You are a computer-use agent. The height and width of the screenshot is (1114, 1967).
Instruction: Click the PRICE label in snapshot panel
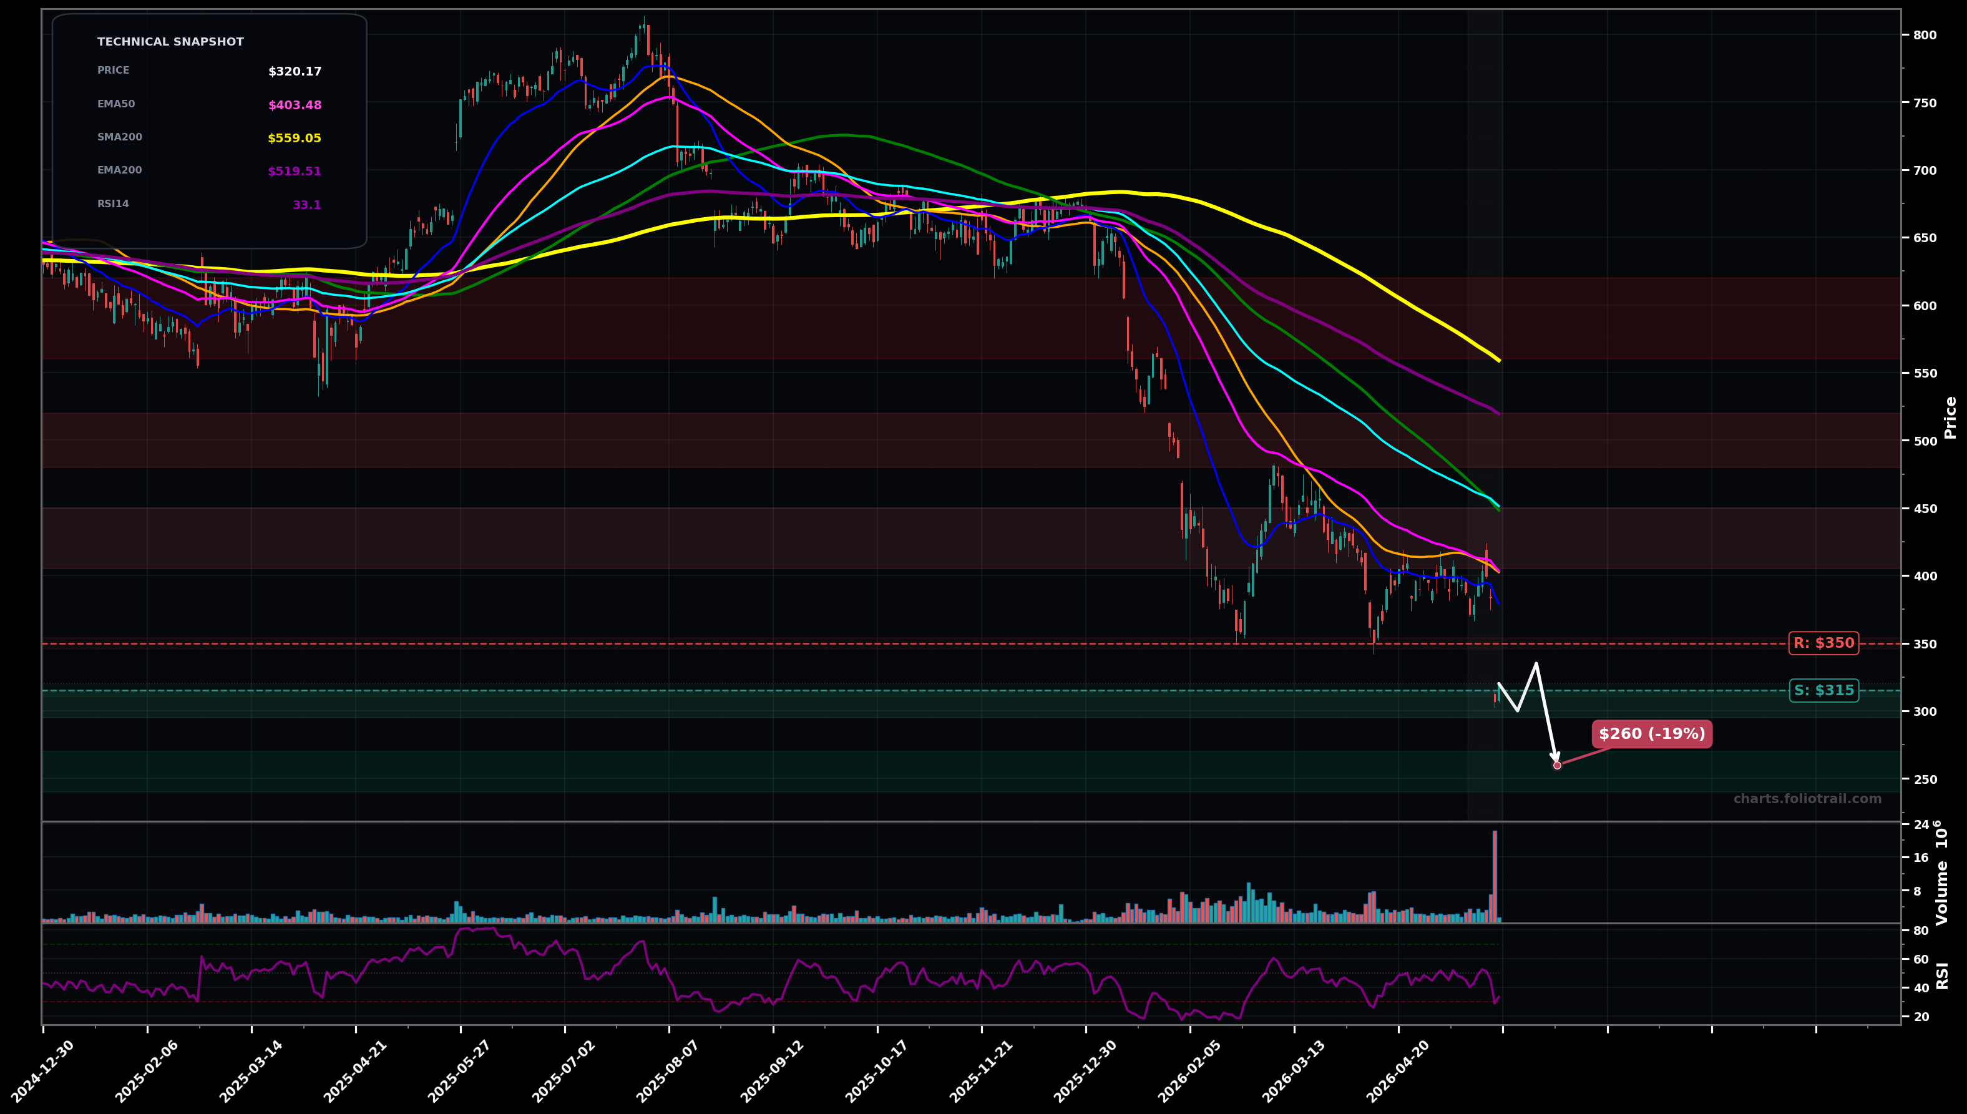click(113, 71)
